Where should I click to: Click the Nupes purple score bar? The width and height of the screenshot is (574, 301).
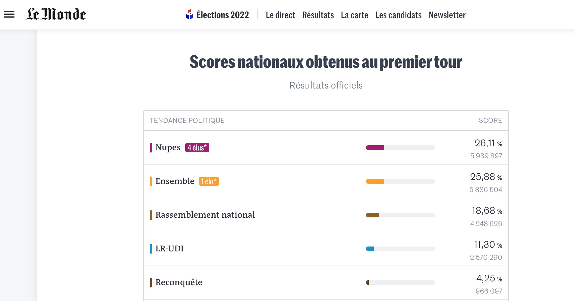pyautogui.click(x=375, y=148)
